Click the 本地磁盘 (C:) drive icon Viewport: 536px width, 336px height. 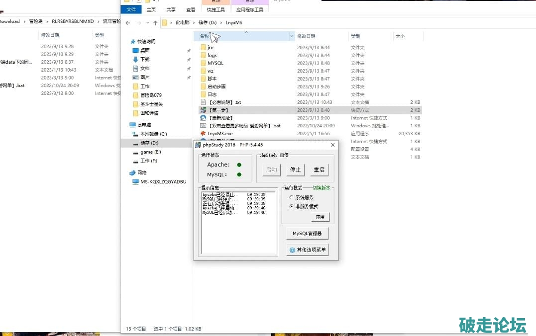click(x=135, y=134)
